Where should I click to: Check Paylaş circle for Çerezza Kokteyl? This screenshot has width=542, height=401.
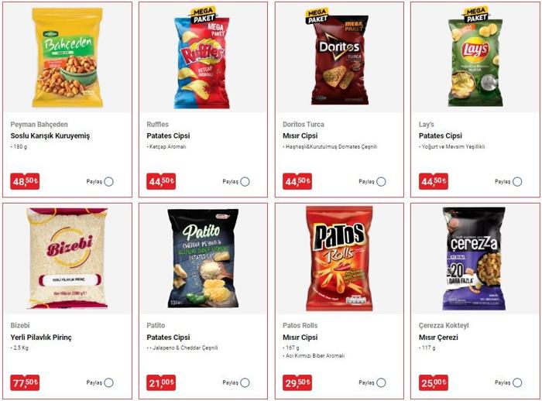pos(517,382)
